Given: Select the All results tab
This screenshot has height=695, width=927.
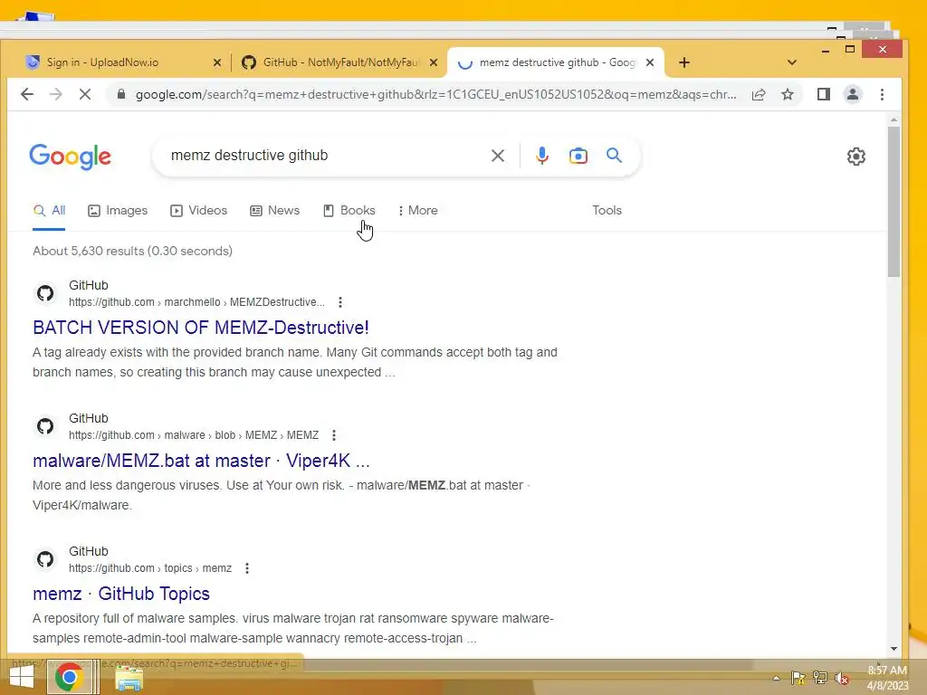Looking at the screenshot, I should tap(49, 210).
